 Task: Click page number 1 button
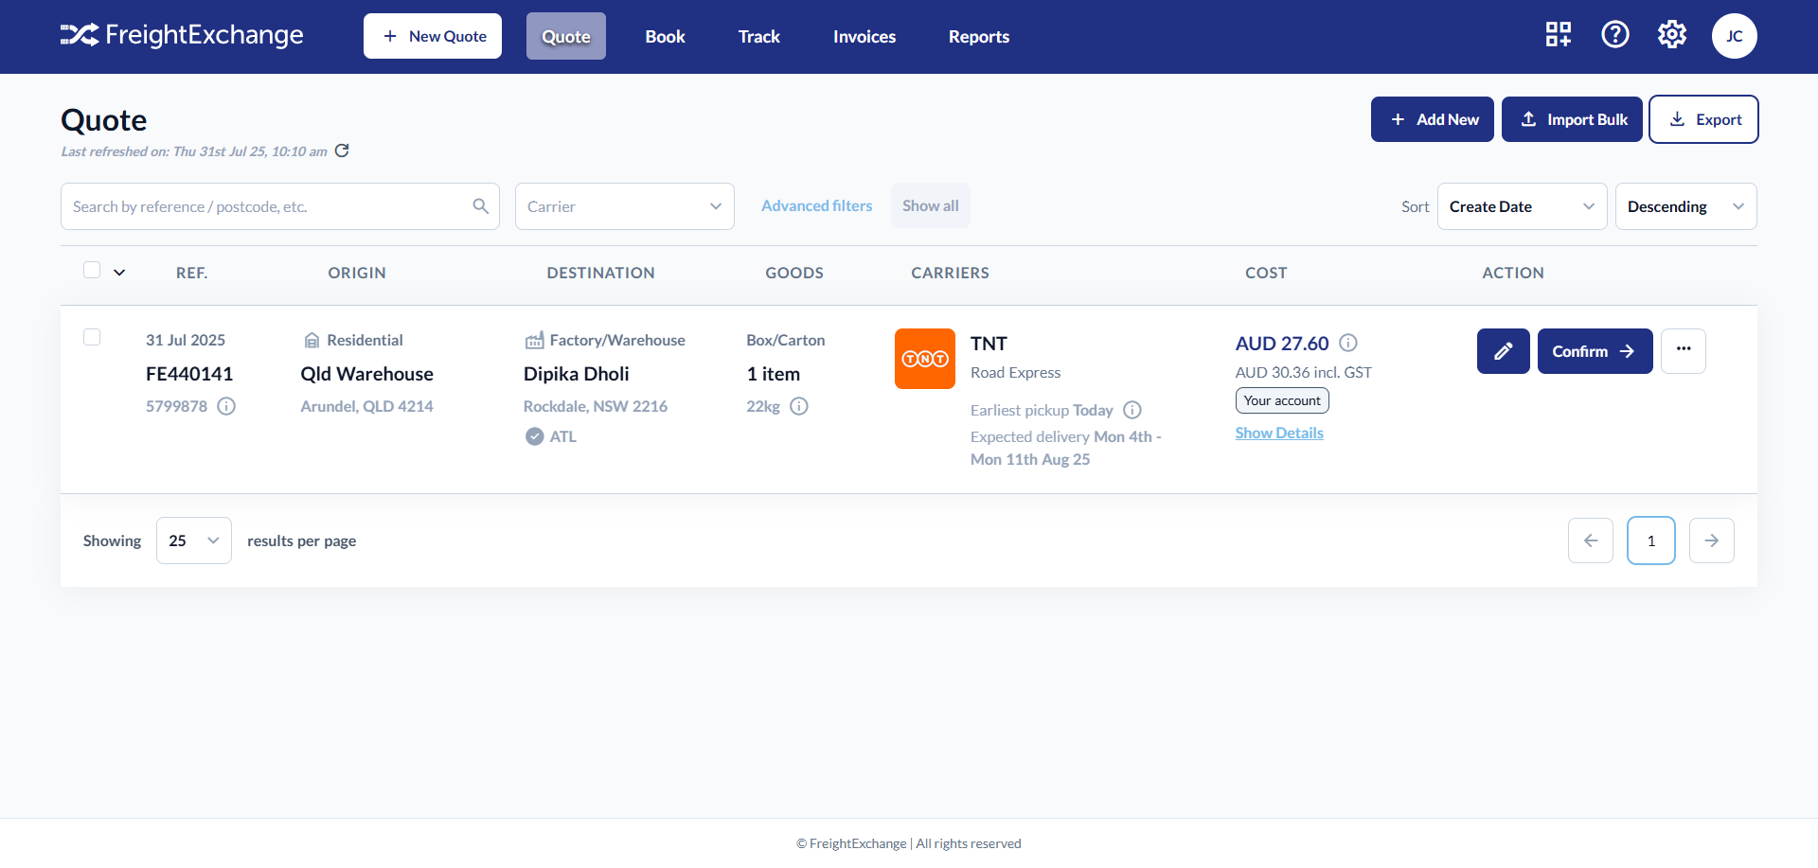click(x=1651, y=540)
